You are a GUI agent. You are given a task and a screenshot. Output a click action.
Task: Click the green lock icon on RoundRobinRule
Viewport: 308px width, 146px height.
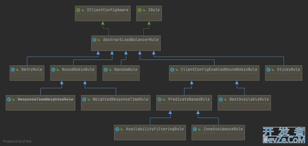tap(58, 70)
